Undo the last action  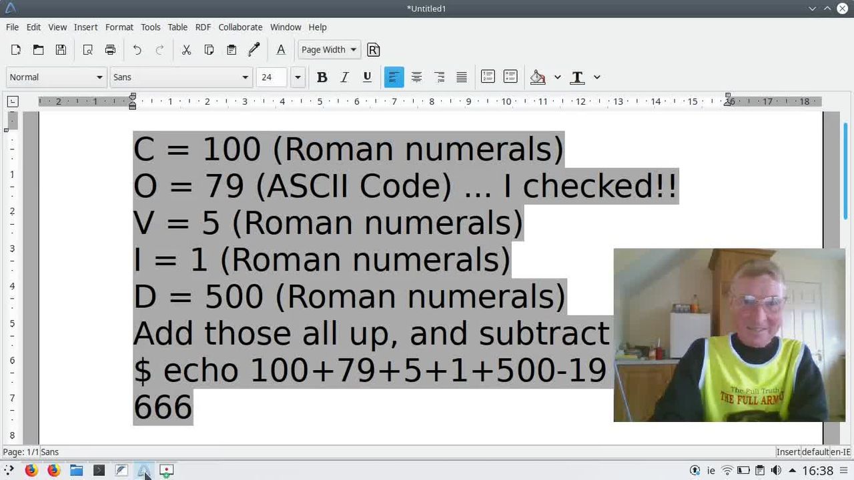(137, 50)
